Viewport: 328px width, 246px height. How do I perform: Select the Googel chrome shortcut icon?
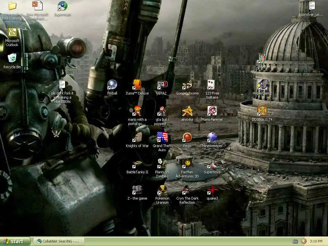[x=187, y=85]
